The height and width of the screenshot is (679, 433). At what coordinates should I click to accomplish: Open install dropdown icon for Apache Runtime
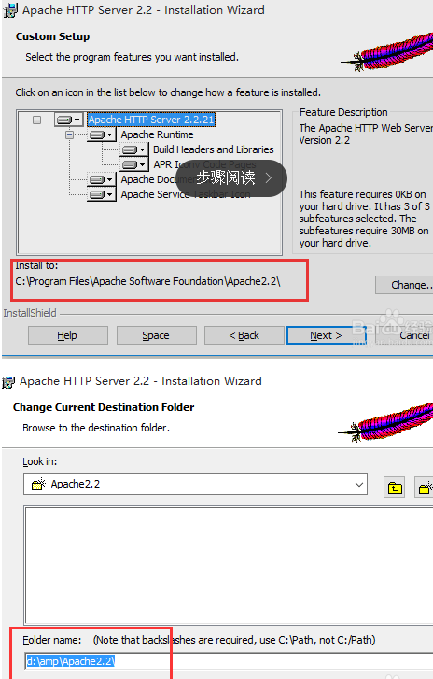point(102,134)
